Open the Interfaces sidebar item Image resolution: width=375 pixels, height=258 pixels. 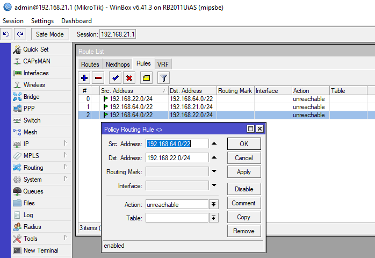pos(35,73)
